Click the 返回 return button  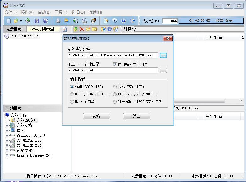[x=137, y=116]
